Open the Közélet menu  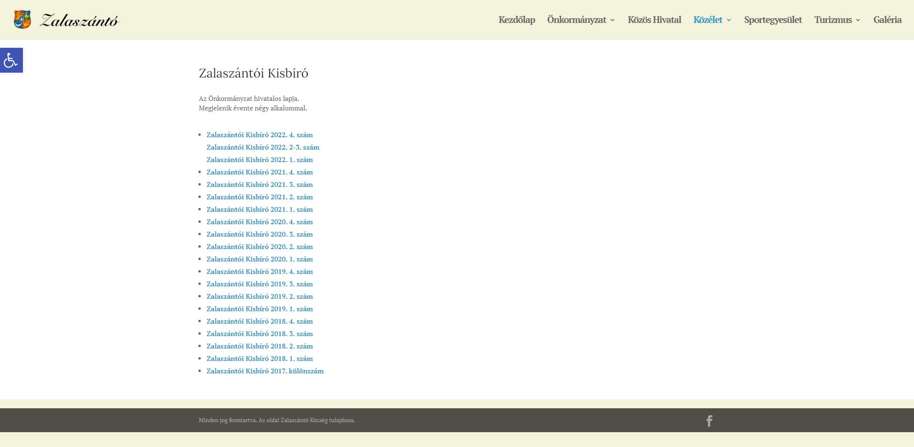coord(708,20)
